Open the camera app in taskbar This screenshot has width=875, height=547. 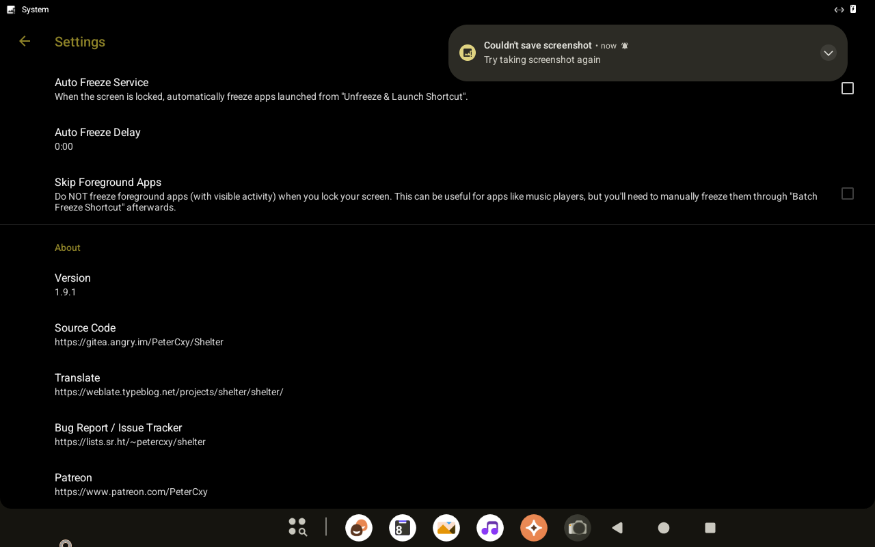coord(578,528)
